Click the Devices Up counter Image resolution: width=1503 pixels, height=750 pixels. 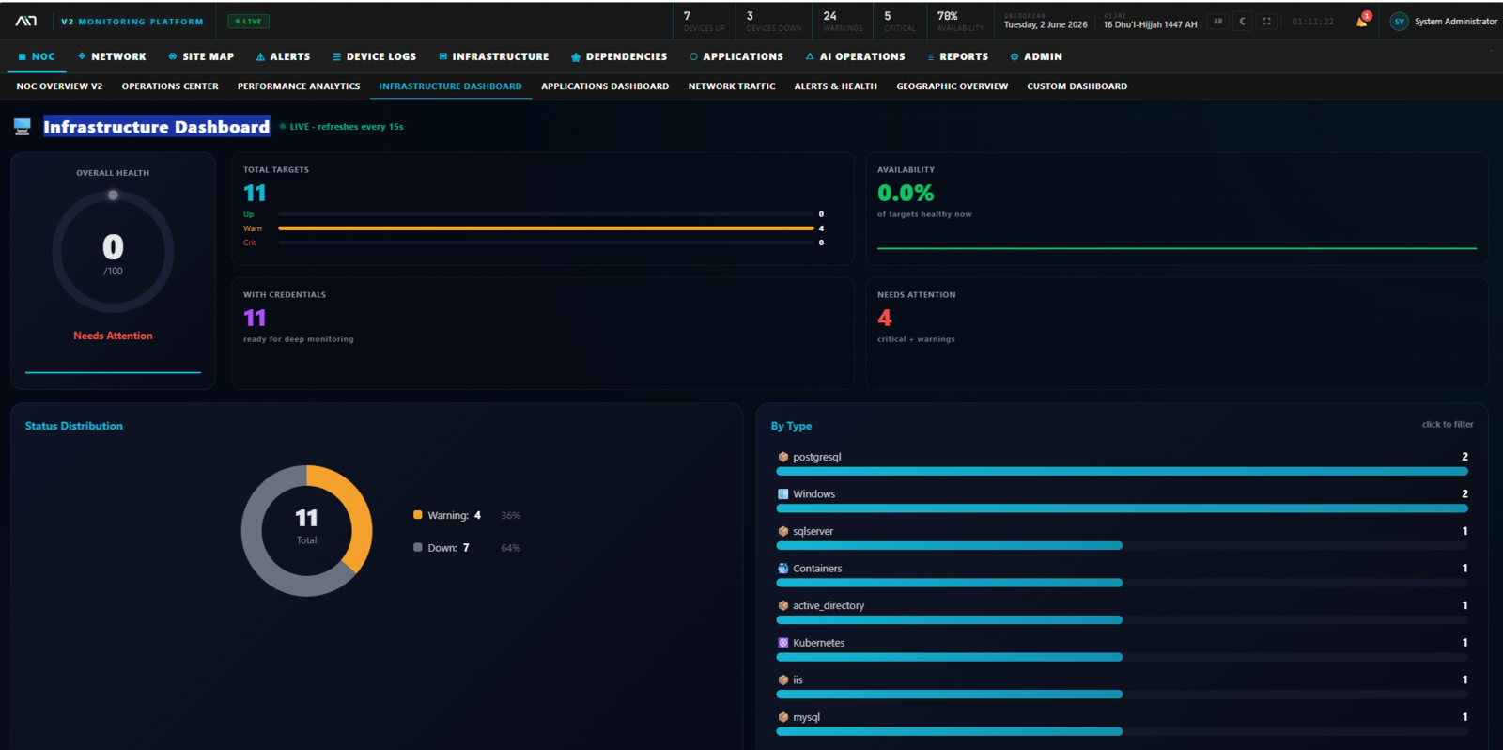point(705,21)
